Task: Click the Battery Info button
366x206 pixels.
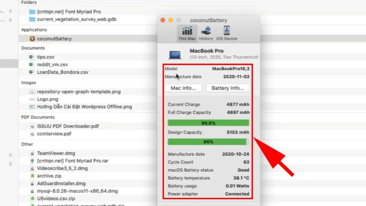Action: pyautogui.click(x=228, y=88)
